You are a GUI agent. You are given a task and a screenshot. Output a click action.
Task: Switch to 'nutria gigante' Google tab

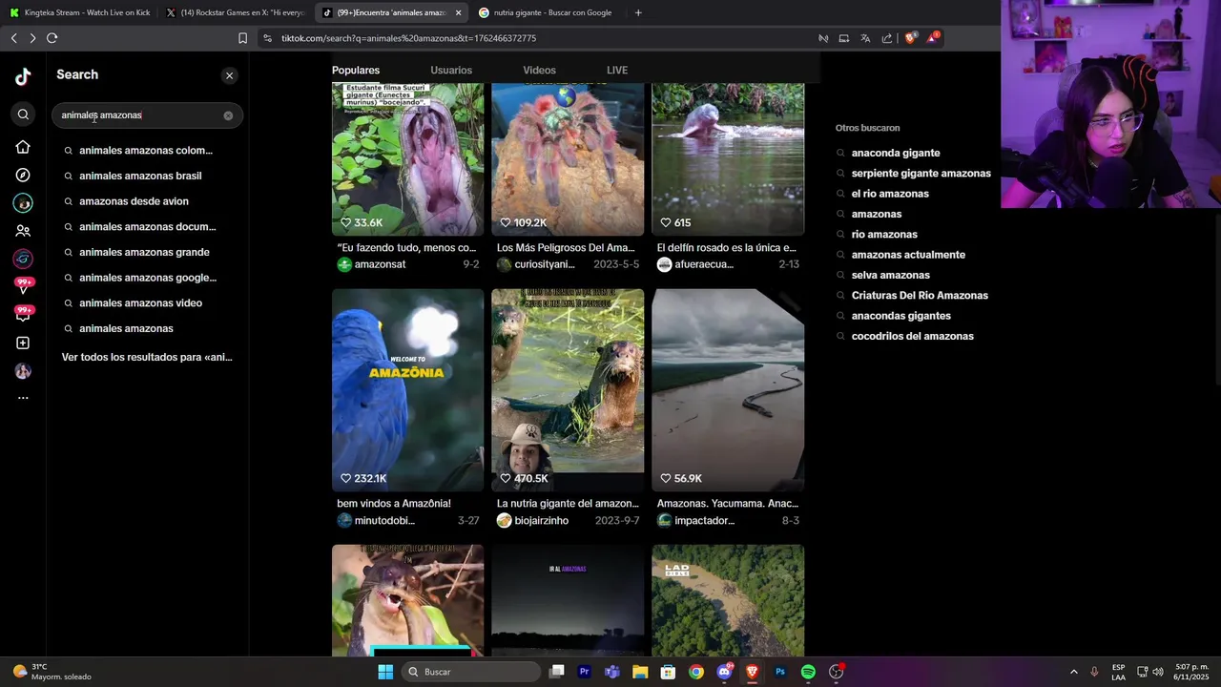(546, 12)
